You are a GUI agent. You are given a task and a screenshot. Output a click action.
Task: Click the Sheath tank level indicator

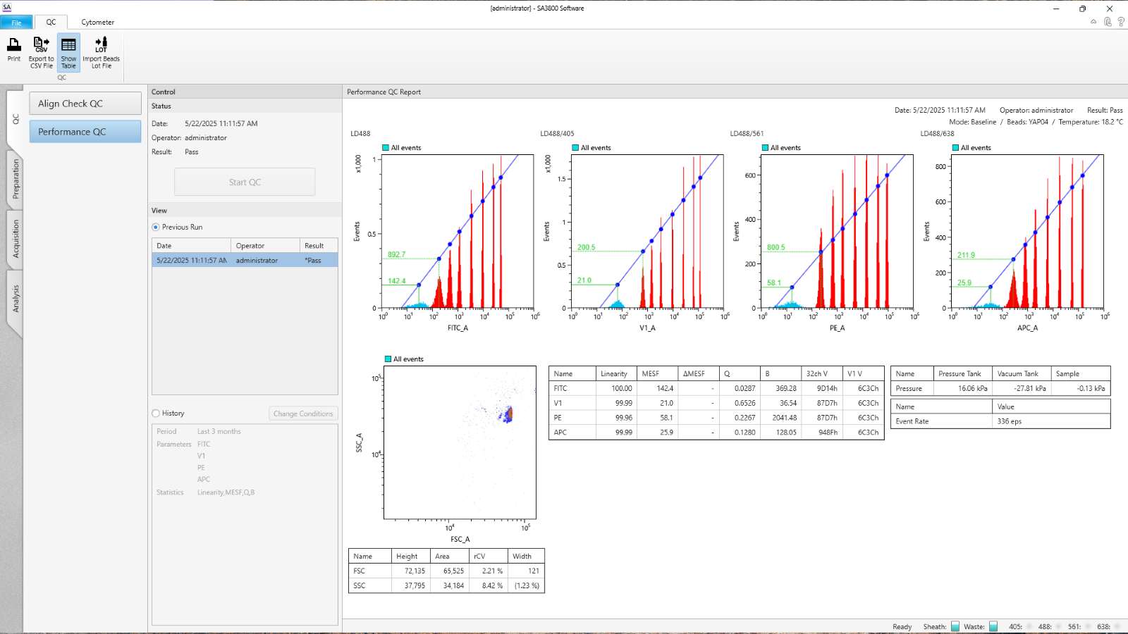(x=955, y=626)
